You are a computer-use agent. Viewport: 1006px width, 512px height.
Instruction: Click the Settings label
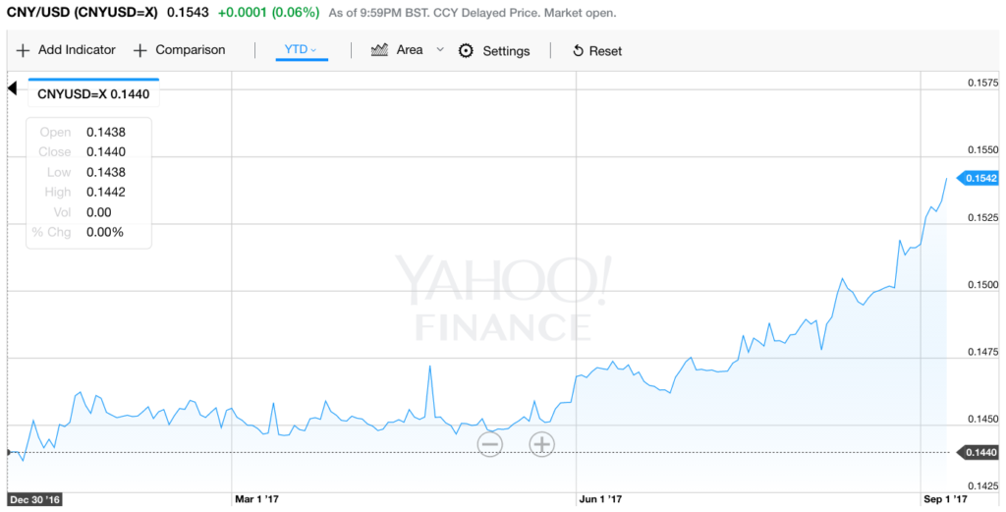(x=506, y=51)
